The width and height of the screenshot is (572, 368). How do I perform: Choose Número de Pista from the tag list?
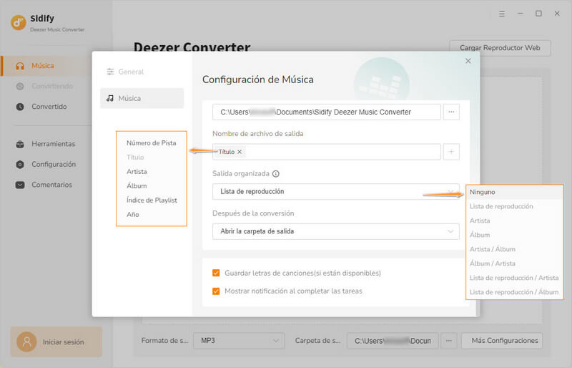[x=152, y=143]
